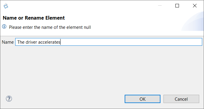This screenshot has height=109, width=204.
Task: Click the greyed-out minimize icon
Action: (160, 6)
